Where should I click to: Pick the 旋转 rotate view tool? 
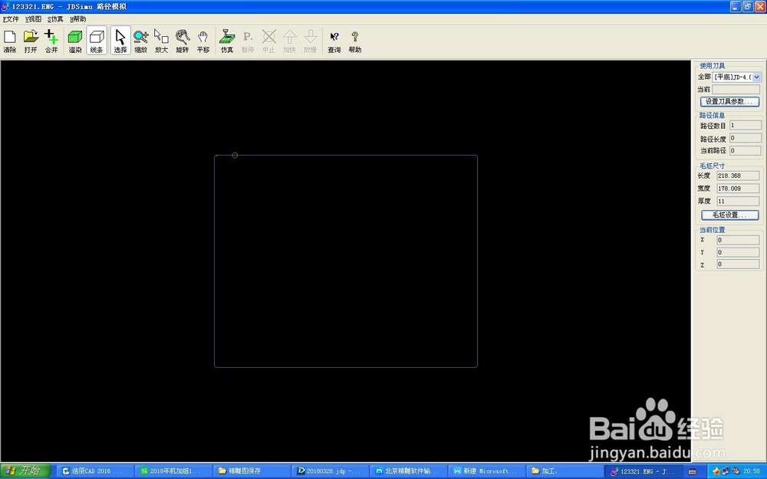point(183,41)
